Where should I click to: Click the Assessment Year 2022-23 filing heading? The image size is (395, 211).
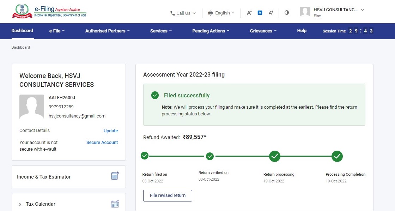184,74
